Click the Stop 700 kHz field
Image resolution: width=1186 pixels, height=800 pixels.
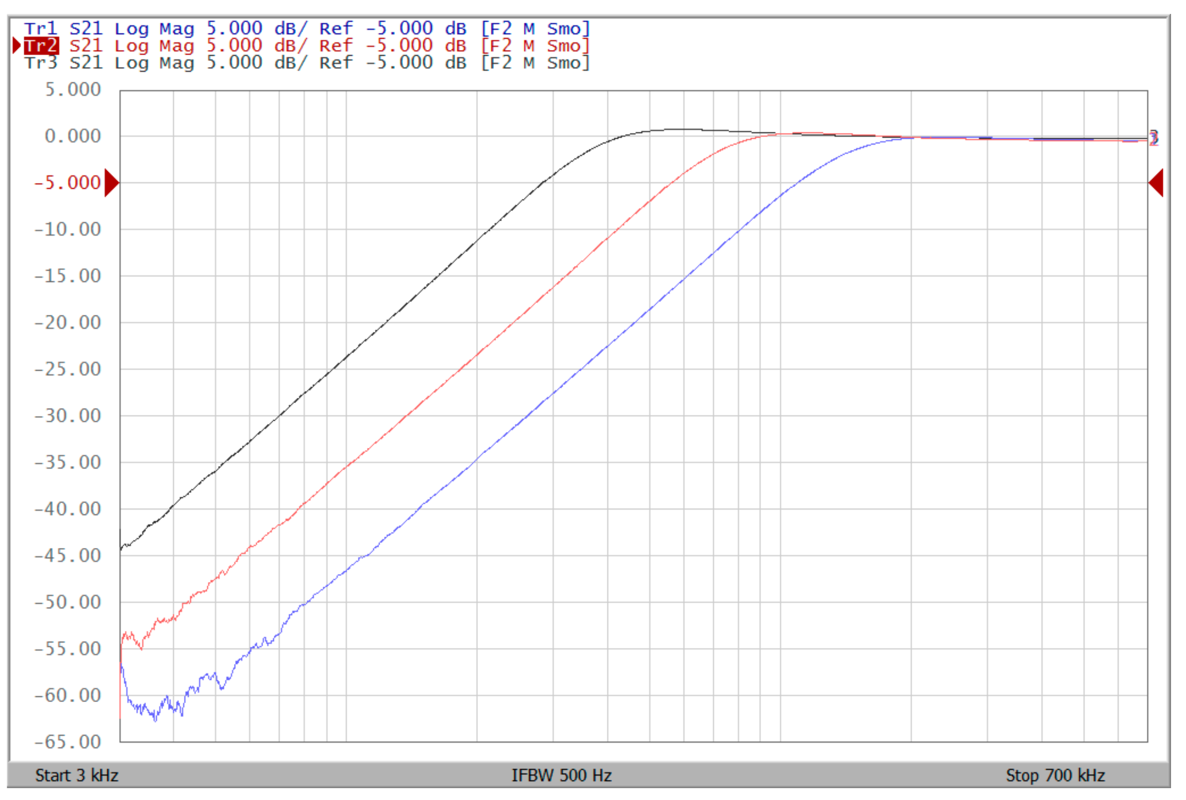click(x=1055, y=775)
